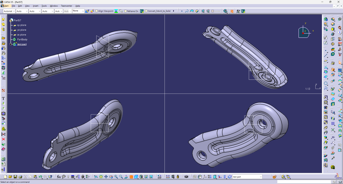Enable the Align Viewpoint checkbox
The image size is (343, 184).
[x=97, y=11]
